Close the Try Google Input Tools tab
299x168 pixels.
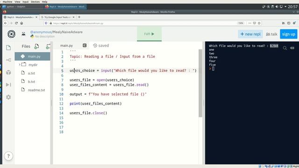click(x=74, y=17)
